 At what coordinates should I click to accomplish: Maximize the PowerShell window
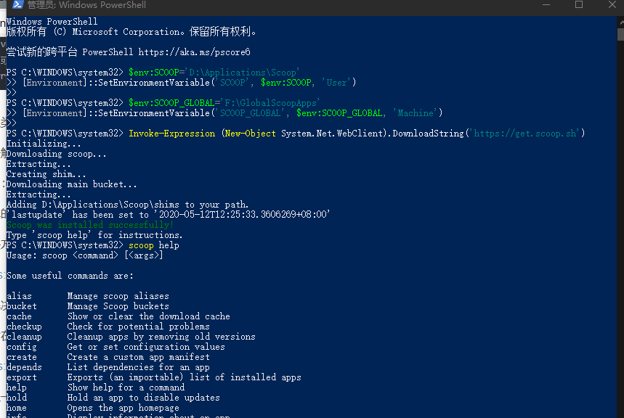point(579,5)
